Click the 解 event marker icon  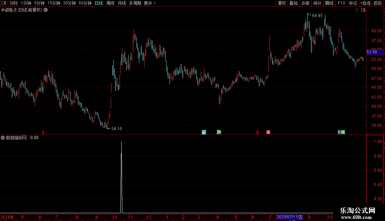tap(204, 132)
